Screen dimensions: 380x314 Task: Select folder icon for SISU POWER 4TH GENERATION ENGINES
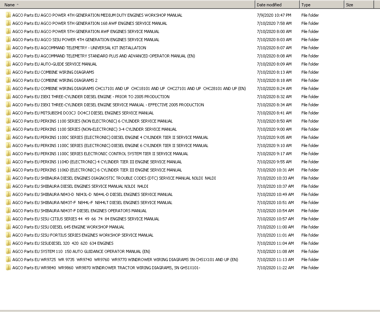tap(8, 39)
